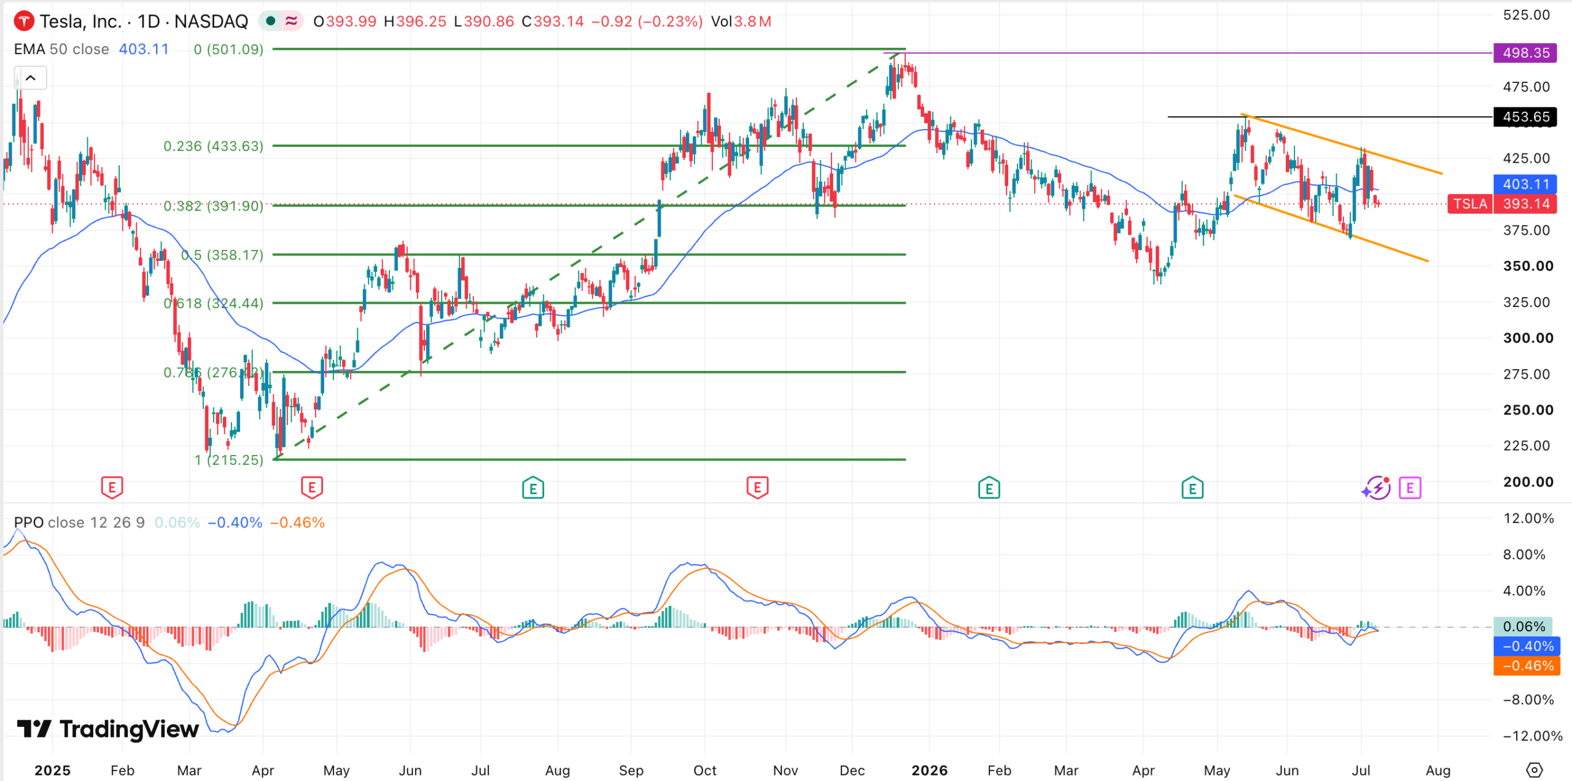Open chart settings gear at bottom right
This screenshot has width=1572, height=781.
coord(1534,770)
